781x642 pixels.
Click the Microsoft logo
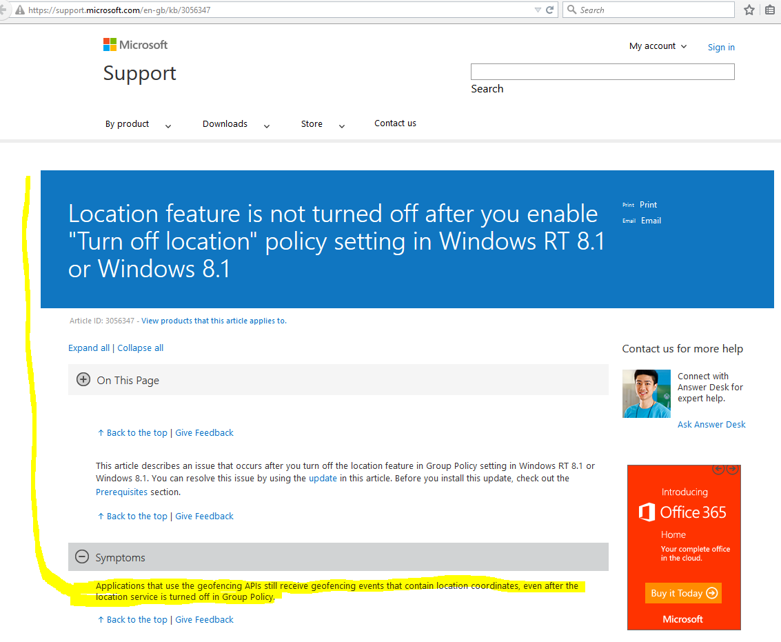click(x=135, y=45)
